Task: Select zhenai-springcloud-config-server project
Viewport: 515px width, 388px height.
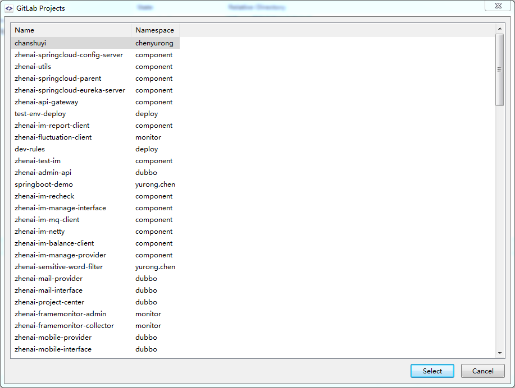Action: pyautogui.click(x=69, y=55)
